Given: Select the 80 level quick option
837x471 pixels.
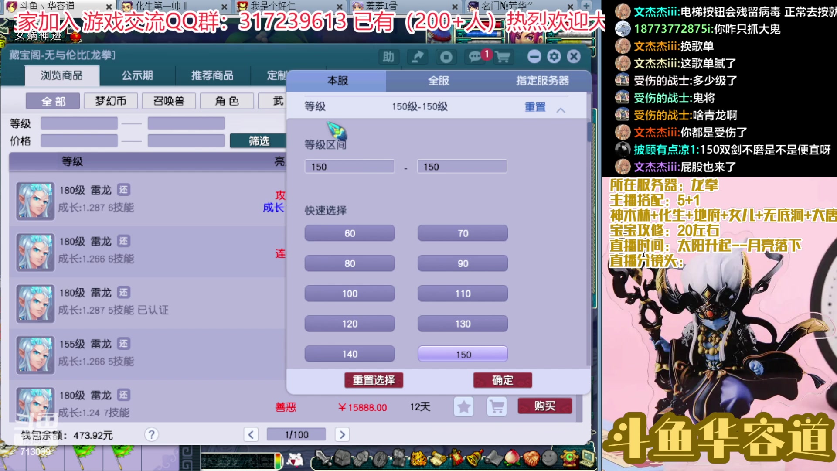Looking at the screenshot, I should (x=350, y=263).
